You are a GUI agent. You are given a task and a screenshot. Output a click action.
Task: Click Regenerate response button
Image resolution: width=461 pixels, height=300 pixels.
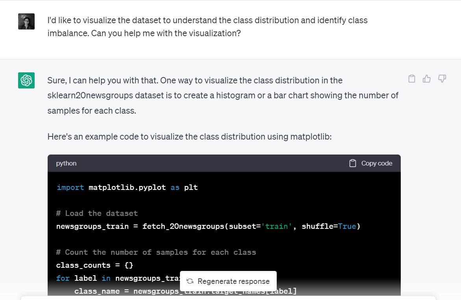(228, 281)
